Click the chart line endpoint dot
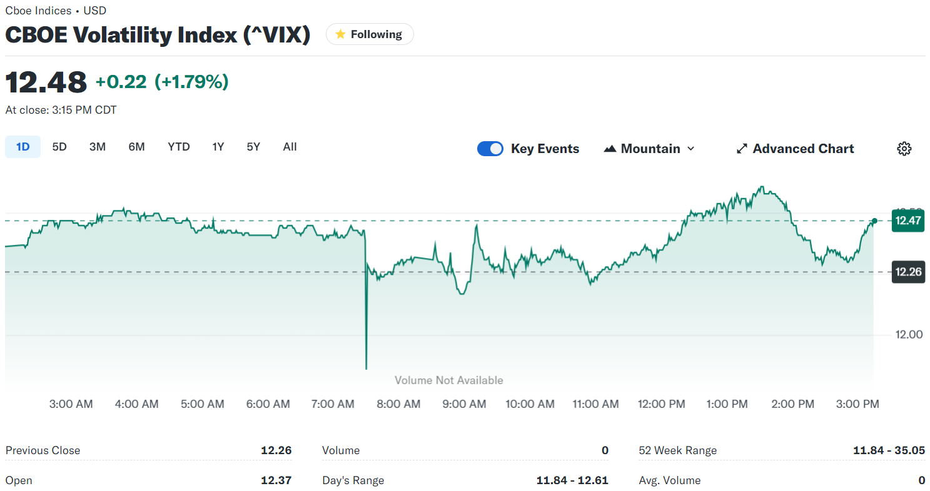The height and width of the screenshot is (491, 930). [x=874, y=221]
